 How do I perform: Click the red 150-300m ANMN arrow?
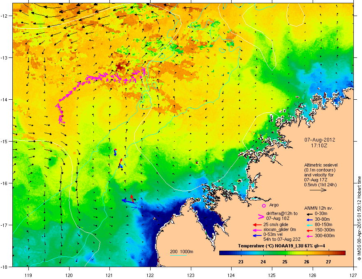(310, 230)
